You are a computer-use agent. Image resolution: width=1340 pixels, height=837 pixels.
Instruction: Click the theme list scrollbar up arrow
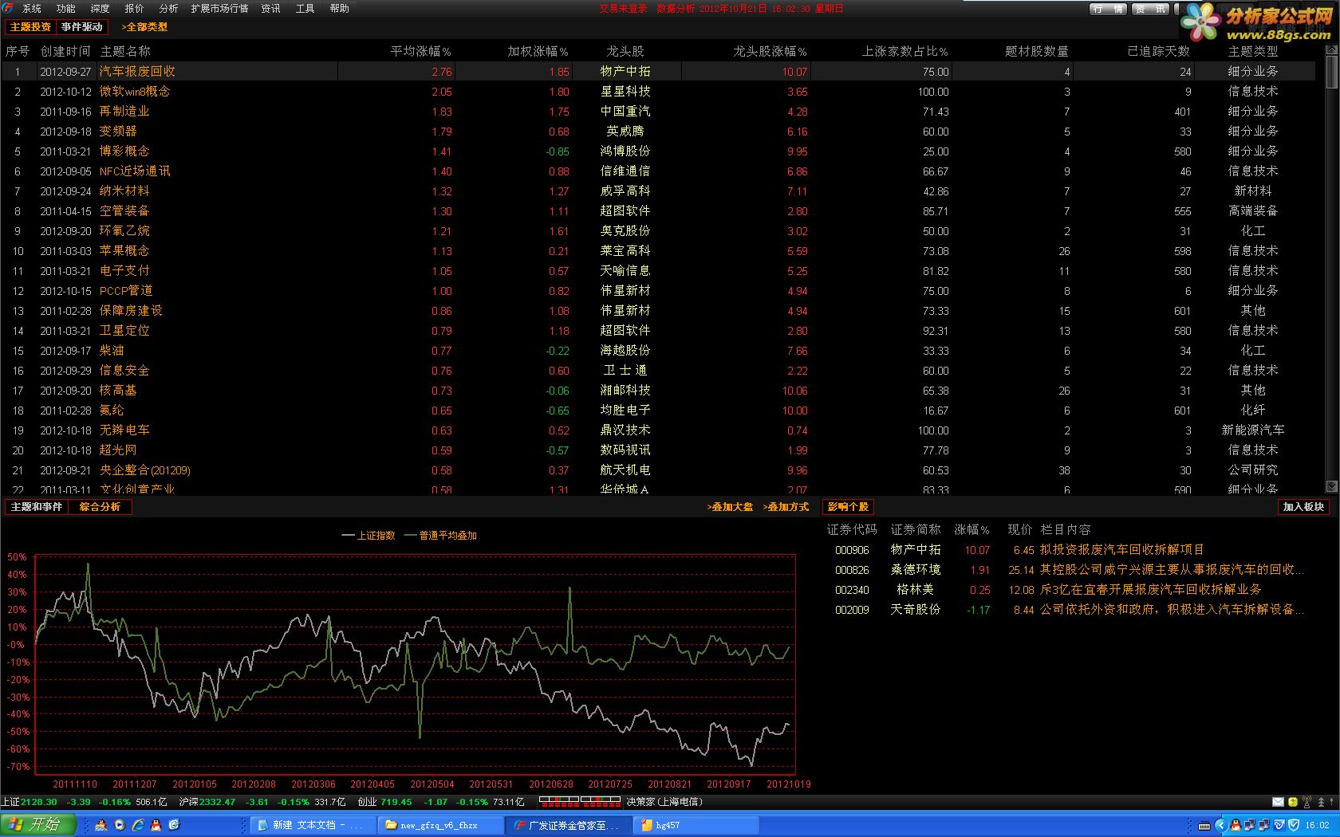click(1331, 50)
